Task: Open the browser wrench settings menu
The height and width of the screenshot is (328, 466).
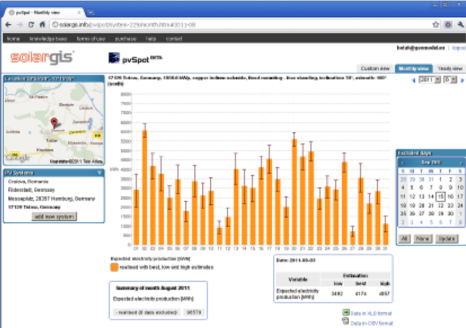Action: coord(461,25)
